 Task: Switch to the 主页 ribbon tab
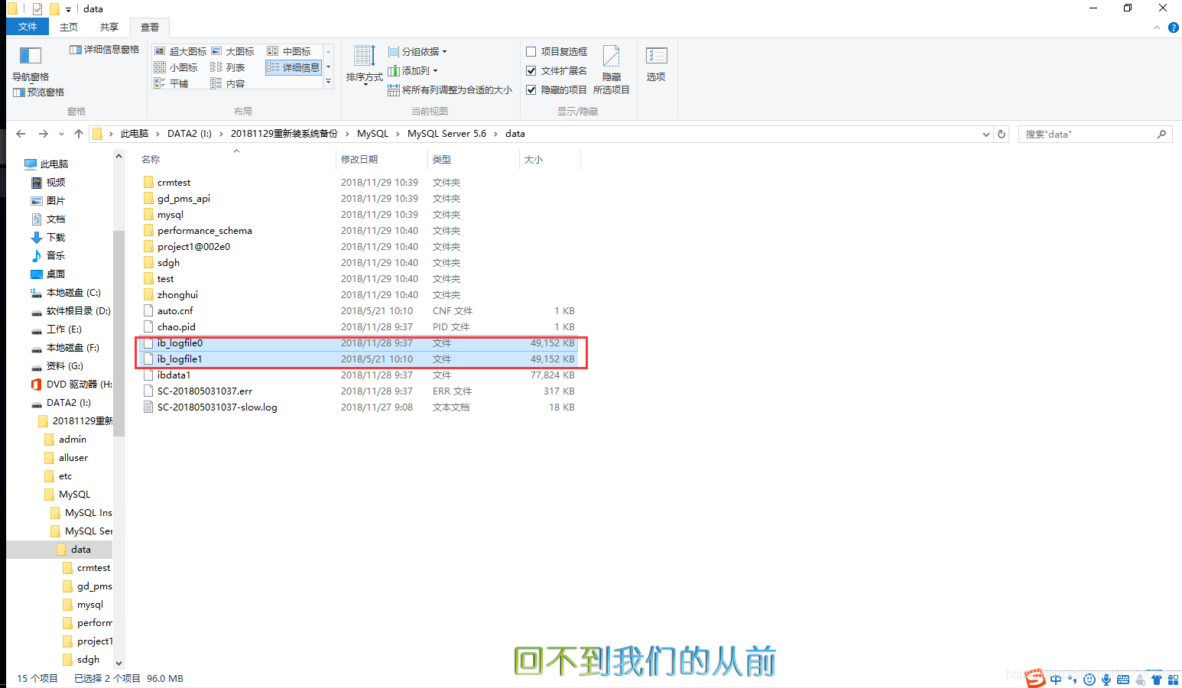68,27
